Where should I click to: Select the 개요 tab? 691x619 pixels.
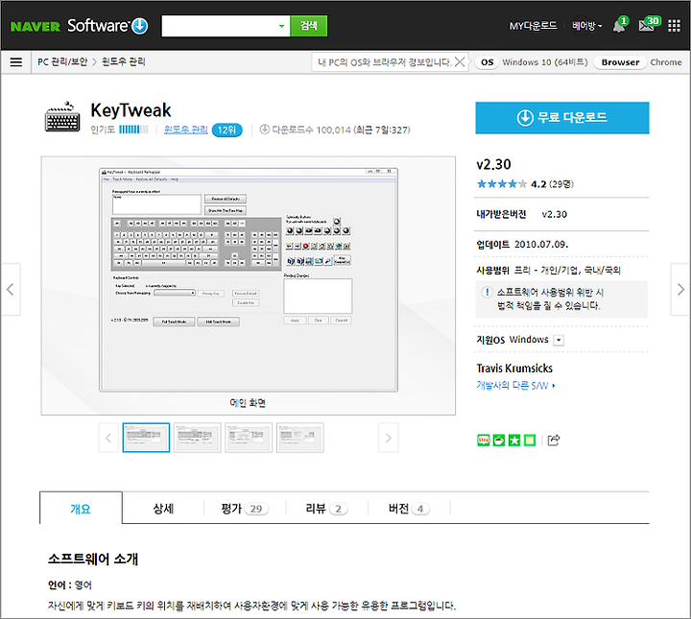point(81,509)
